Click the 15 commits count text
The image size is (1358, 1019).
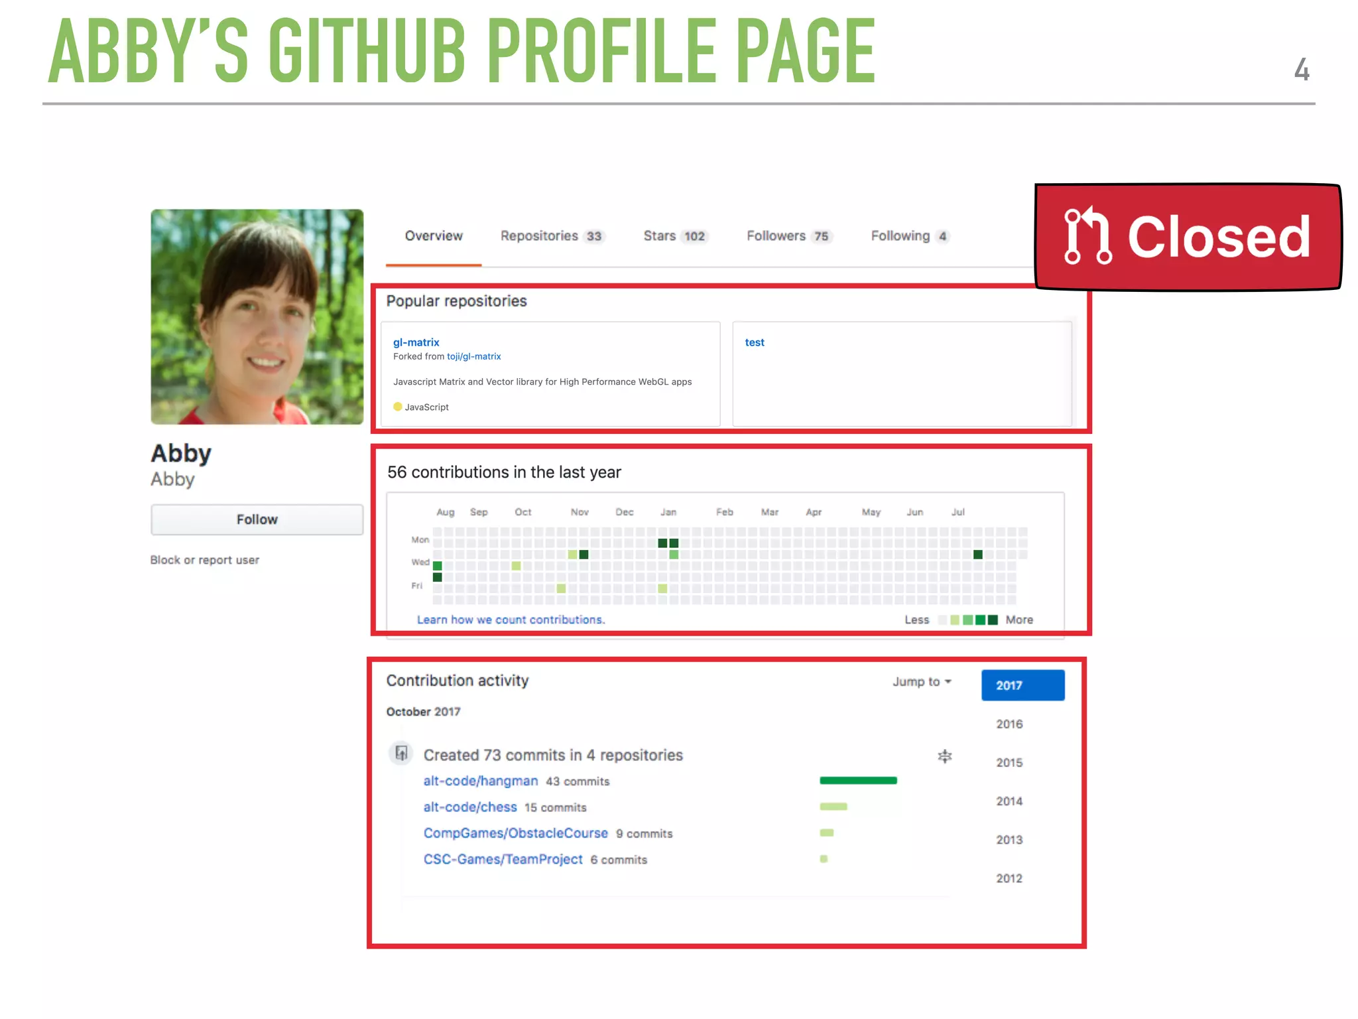pos(556,807)
